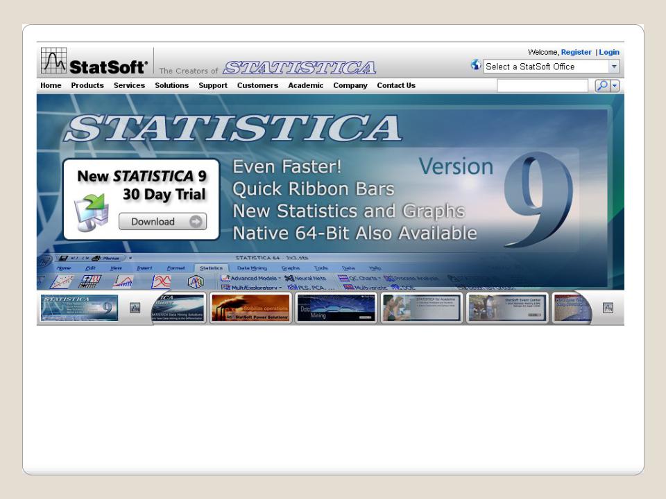Image resolution: width=666 pixels, height=499 pixels.
Task: Click the arrow icon on Download button
Action: pos(196,222)
